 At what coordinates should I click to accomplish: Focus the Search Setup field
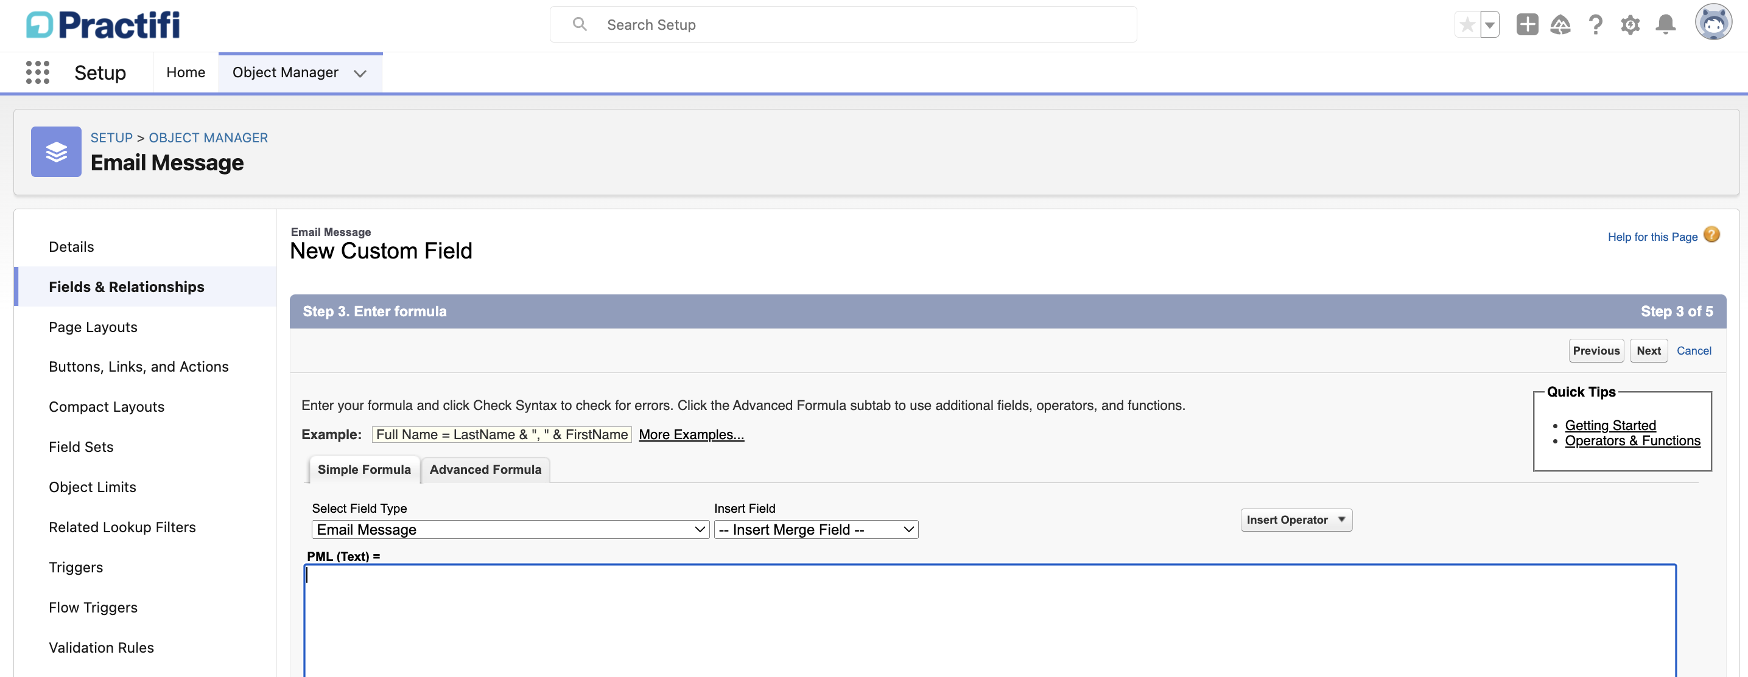tap(843, 24)
